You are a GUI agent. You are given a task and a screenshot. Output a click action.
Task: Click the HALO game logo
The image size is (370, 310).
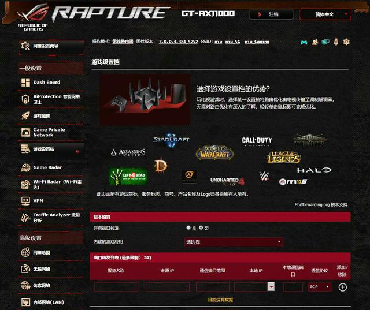point(314,170)
